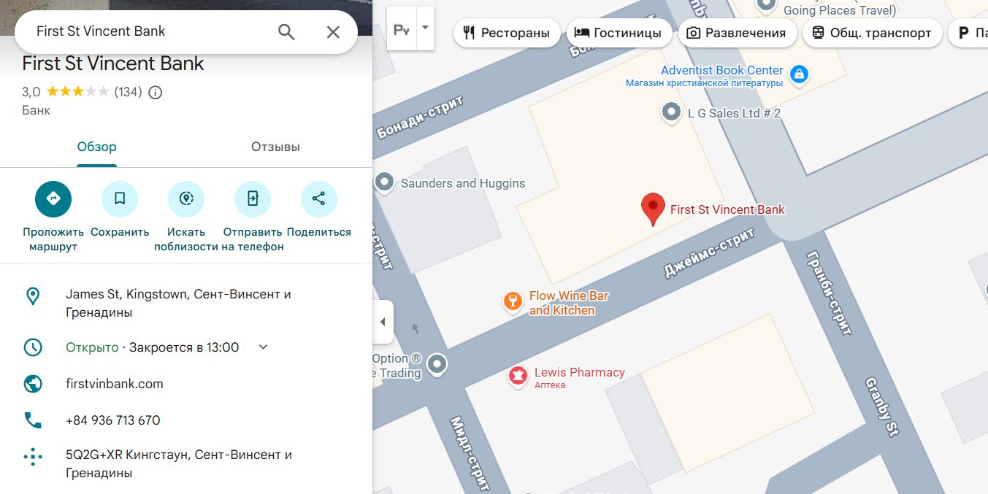Viewport: 988px width, 494px height.
Task: Click the James St, Kingstown address text
Action: point(178,304)
